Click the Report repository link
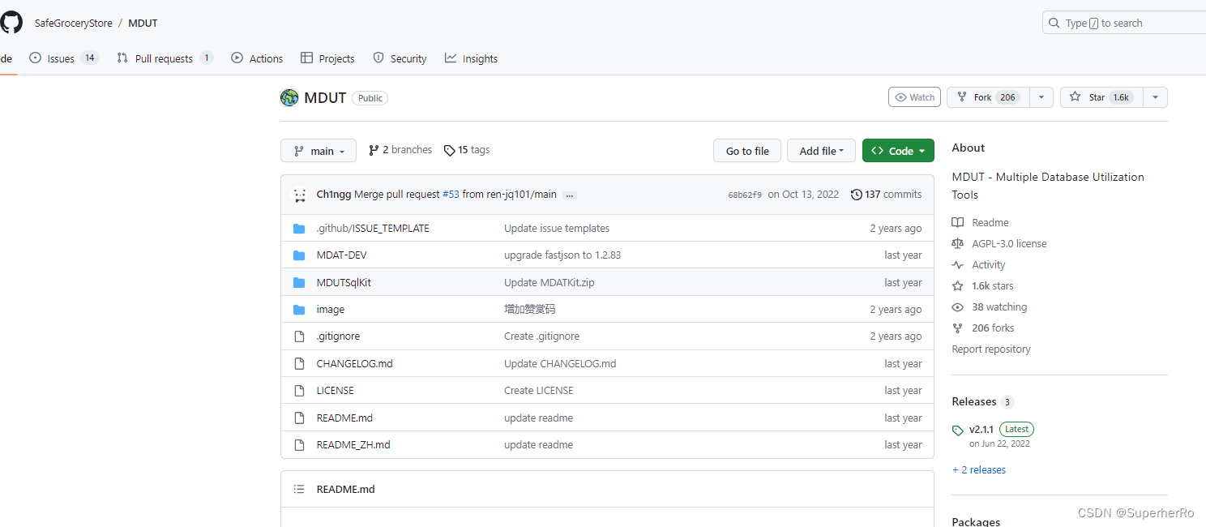This screenshot has width=1206, height=527. (x=991, y=349)
